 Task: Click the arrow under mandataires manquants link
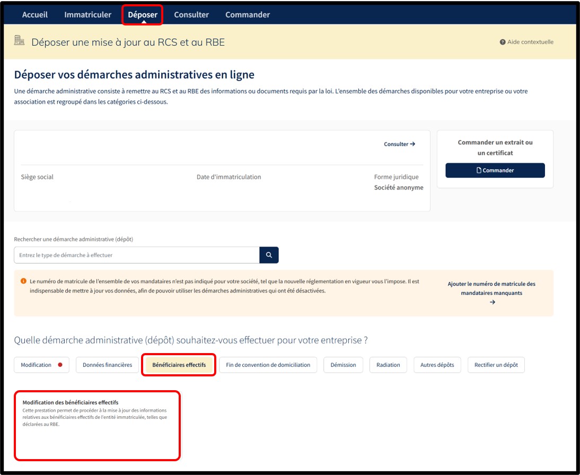[492, 302]
